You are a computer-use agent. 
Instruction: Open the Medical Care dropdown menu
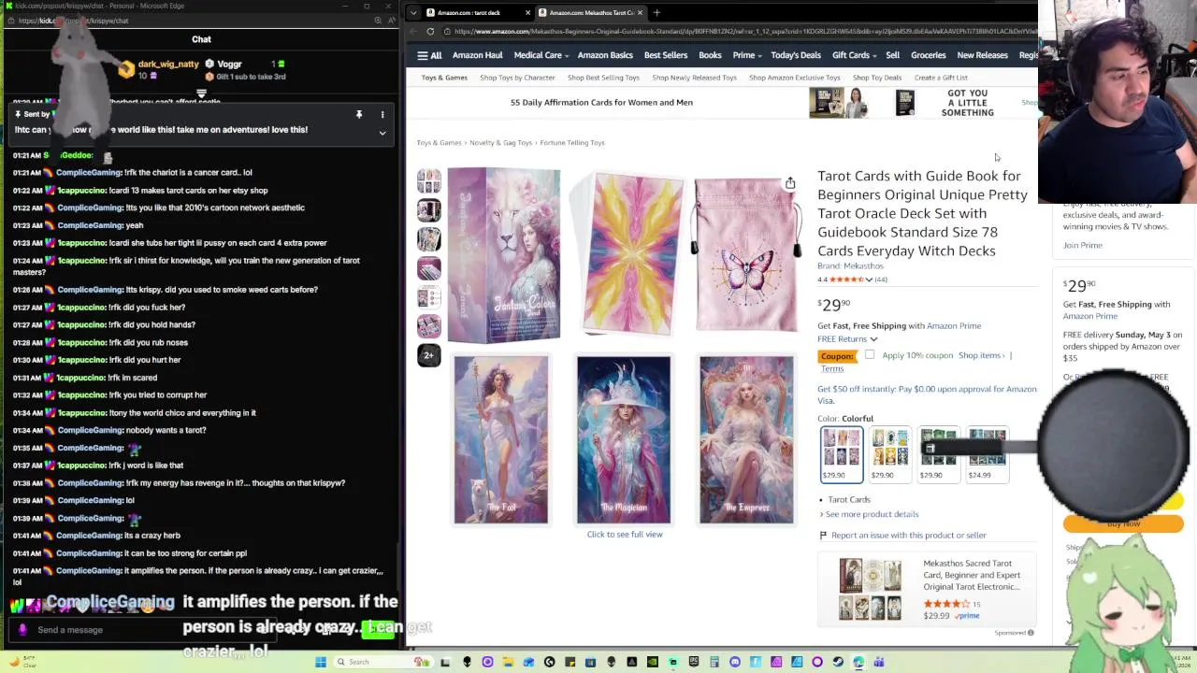point(543,55)
